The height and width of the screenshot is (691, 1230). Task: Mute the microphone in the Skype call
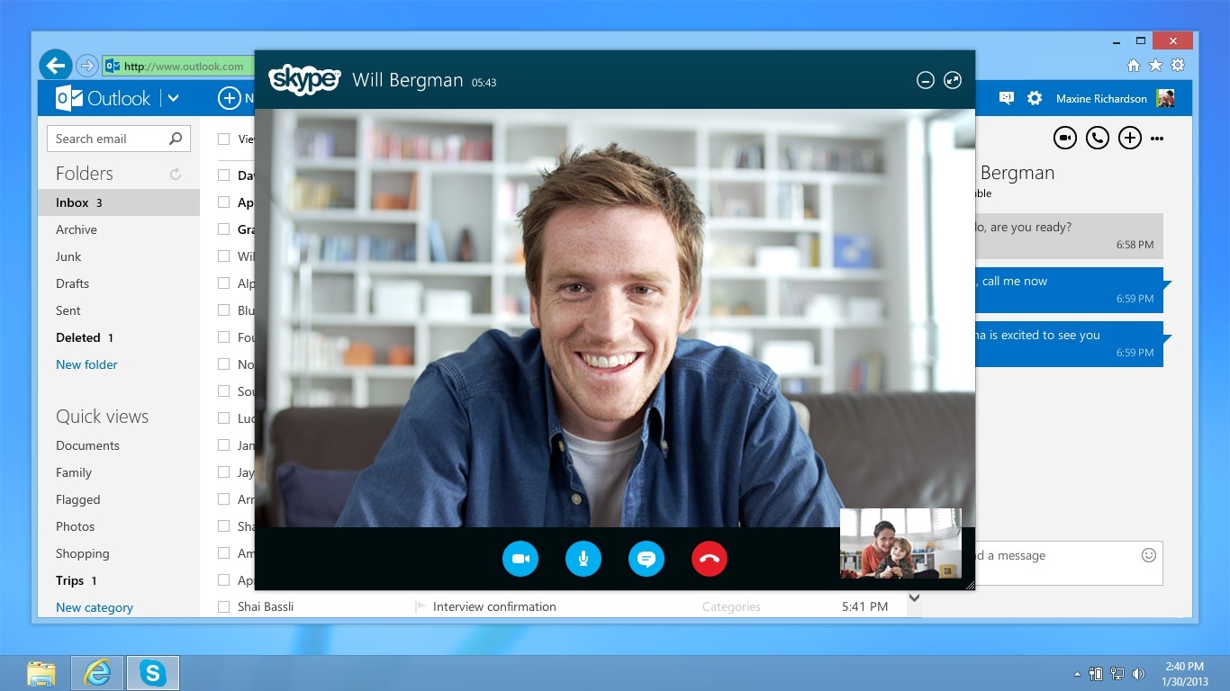click(x=583, y=559)
